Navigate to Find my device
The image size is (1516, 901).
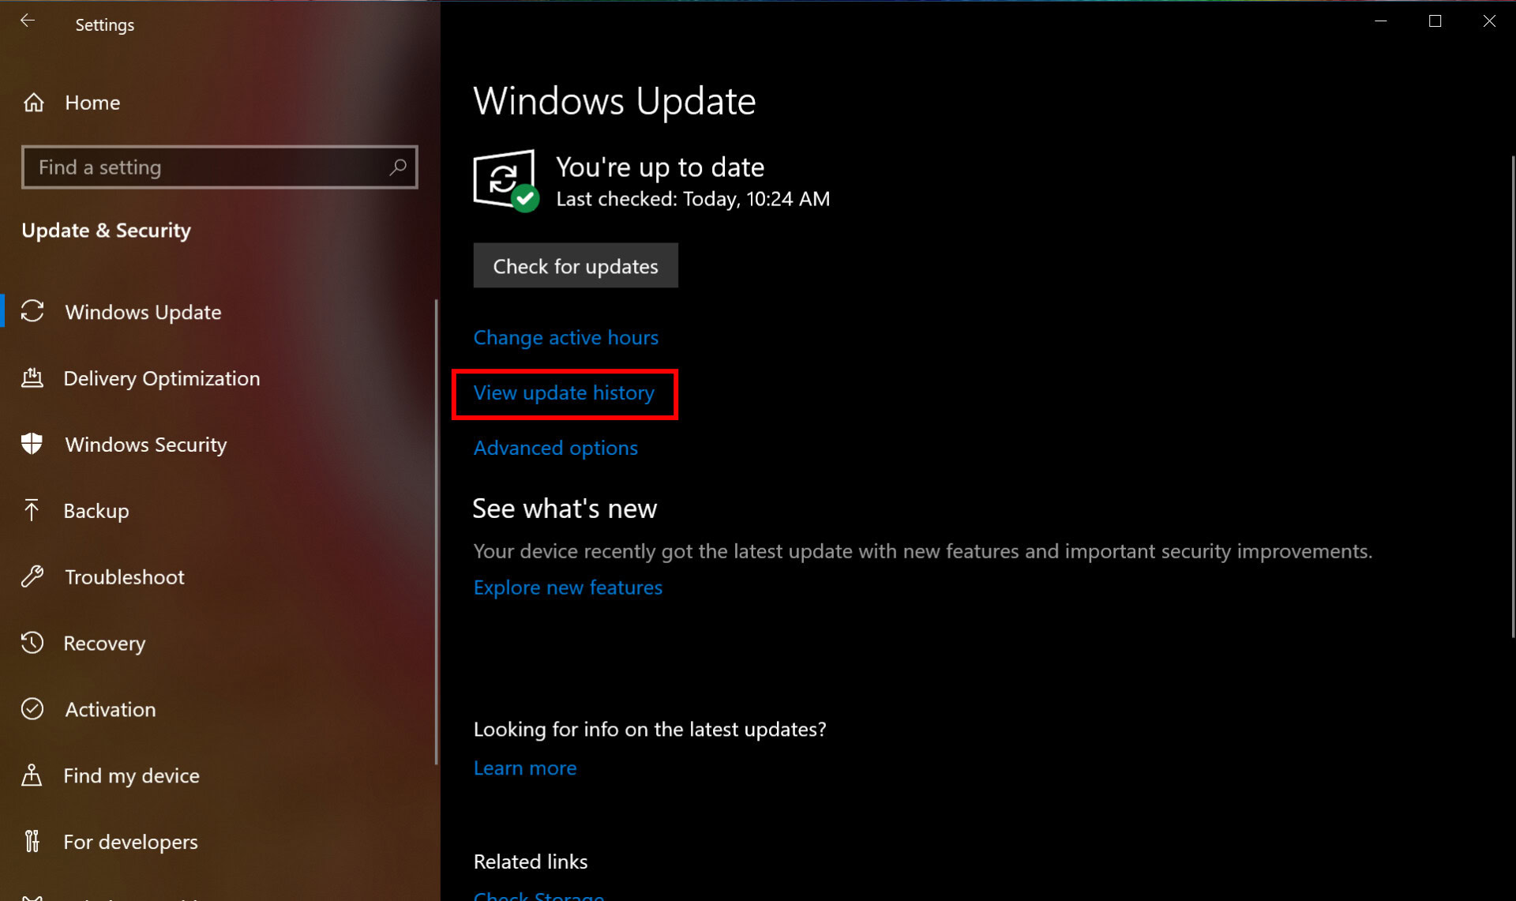(x=132, y=775)
